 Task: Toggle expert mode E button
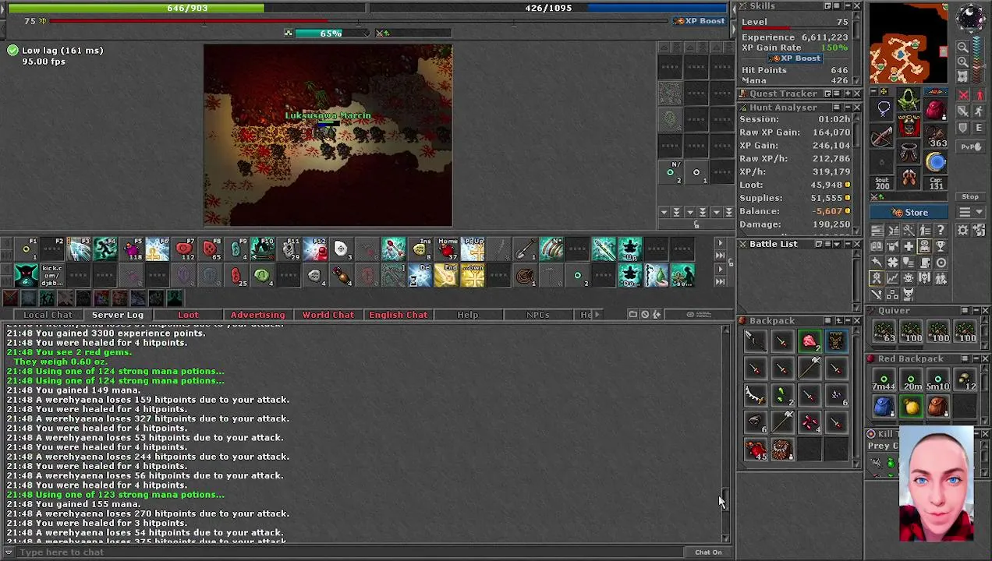pos(980,128)
